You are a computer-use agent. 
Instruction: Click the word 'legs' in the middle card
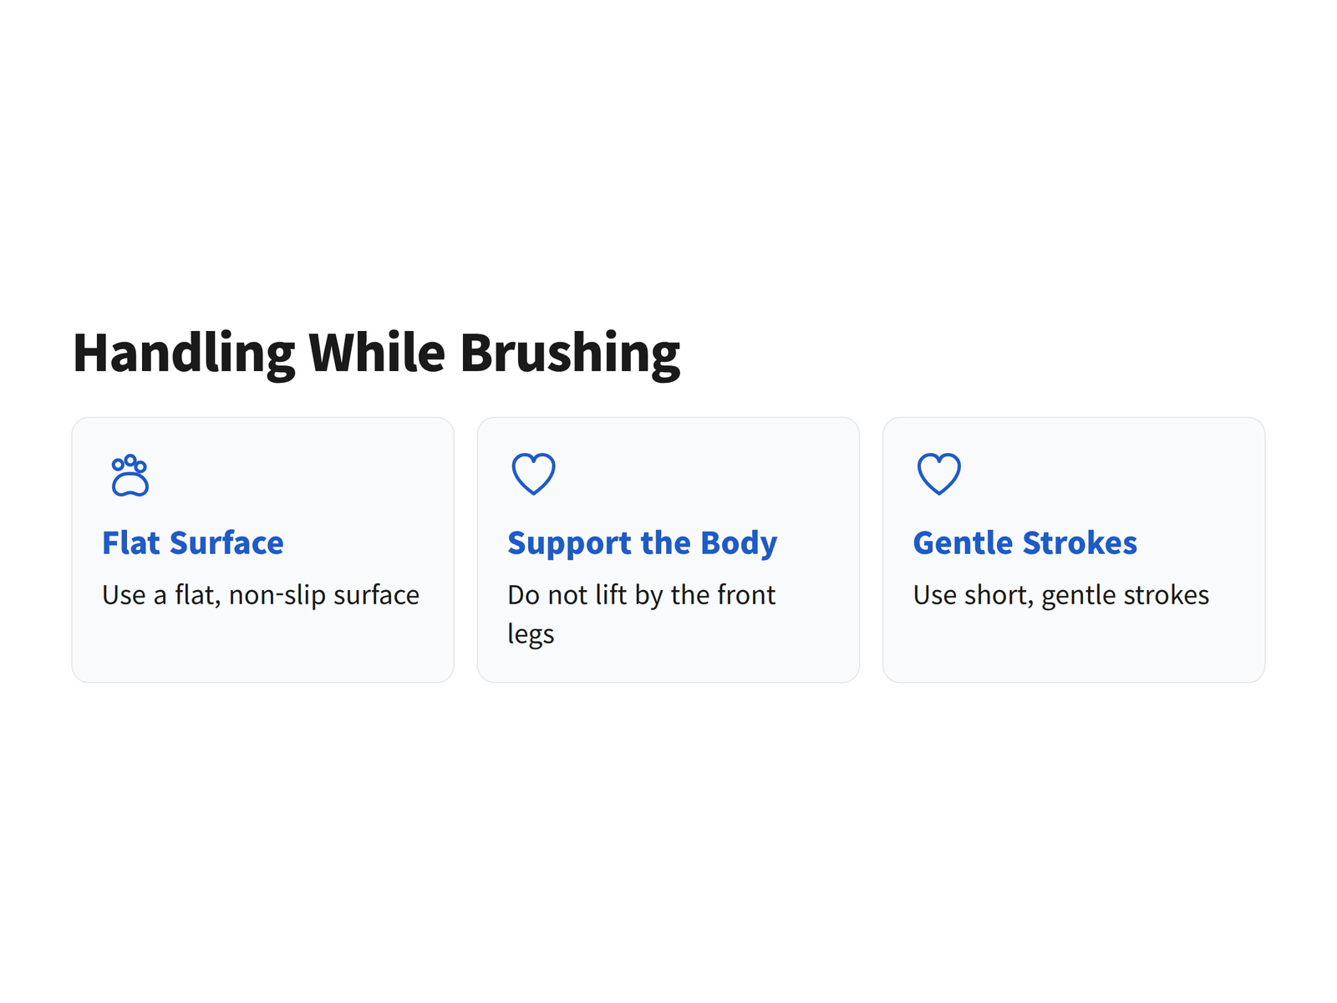531,635
